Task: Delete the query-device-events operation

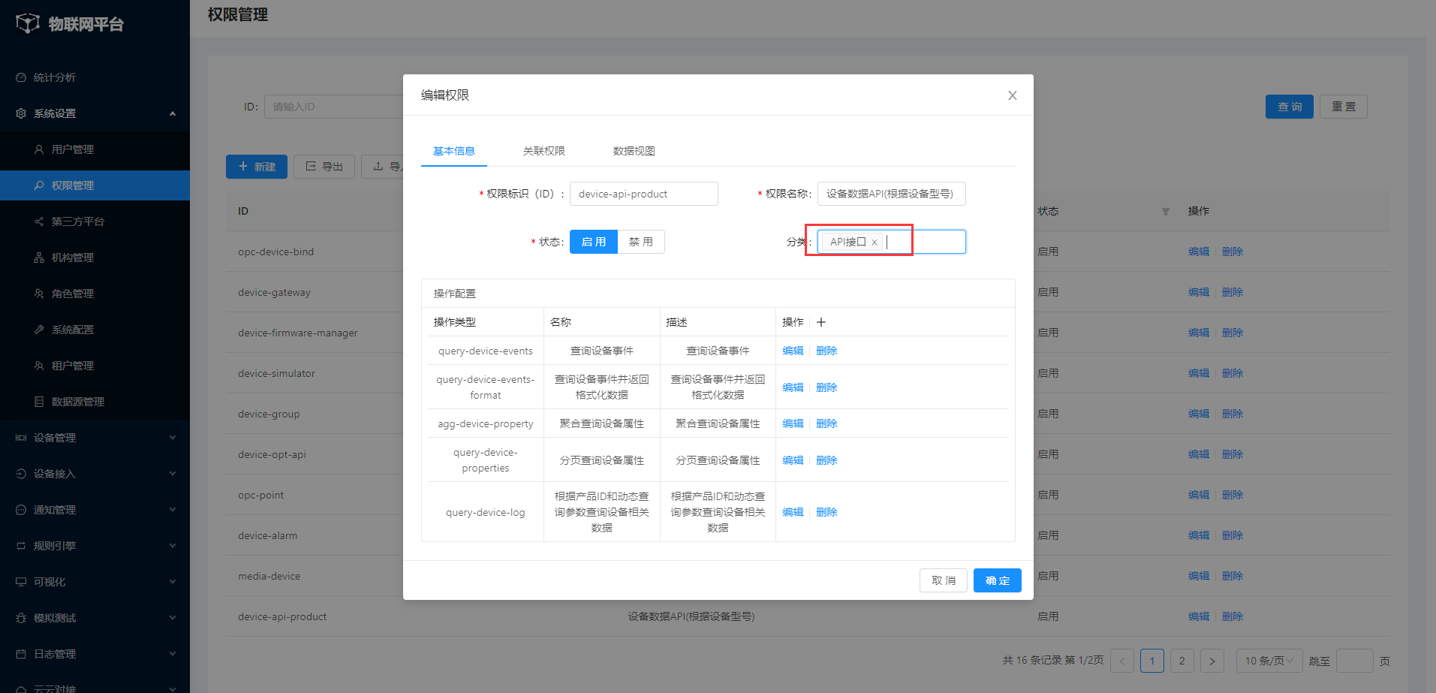Action: click(x=826, y=351)
